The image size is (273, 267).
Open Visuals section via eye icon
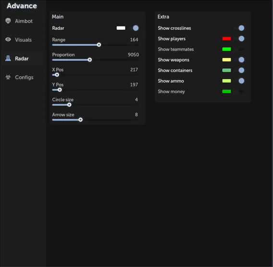[8, 39]
